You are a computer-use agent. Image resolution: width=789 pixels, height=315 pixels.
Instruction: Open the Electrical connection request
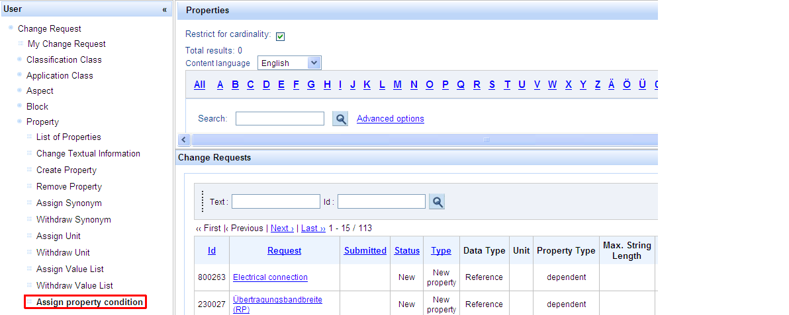tap(270, 277)
